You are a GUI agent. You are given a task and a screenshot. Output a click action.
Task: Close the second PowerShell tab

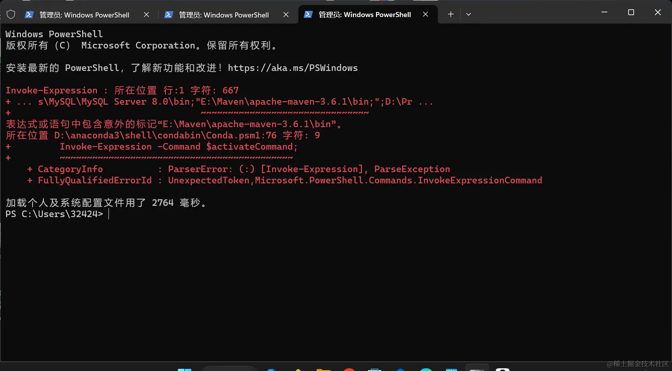click(286, 15)
